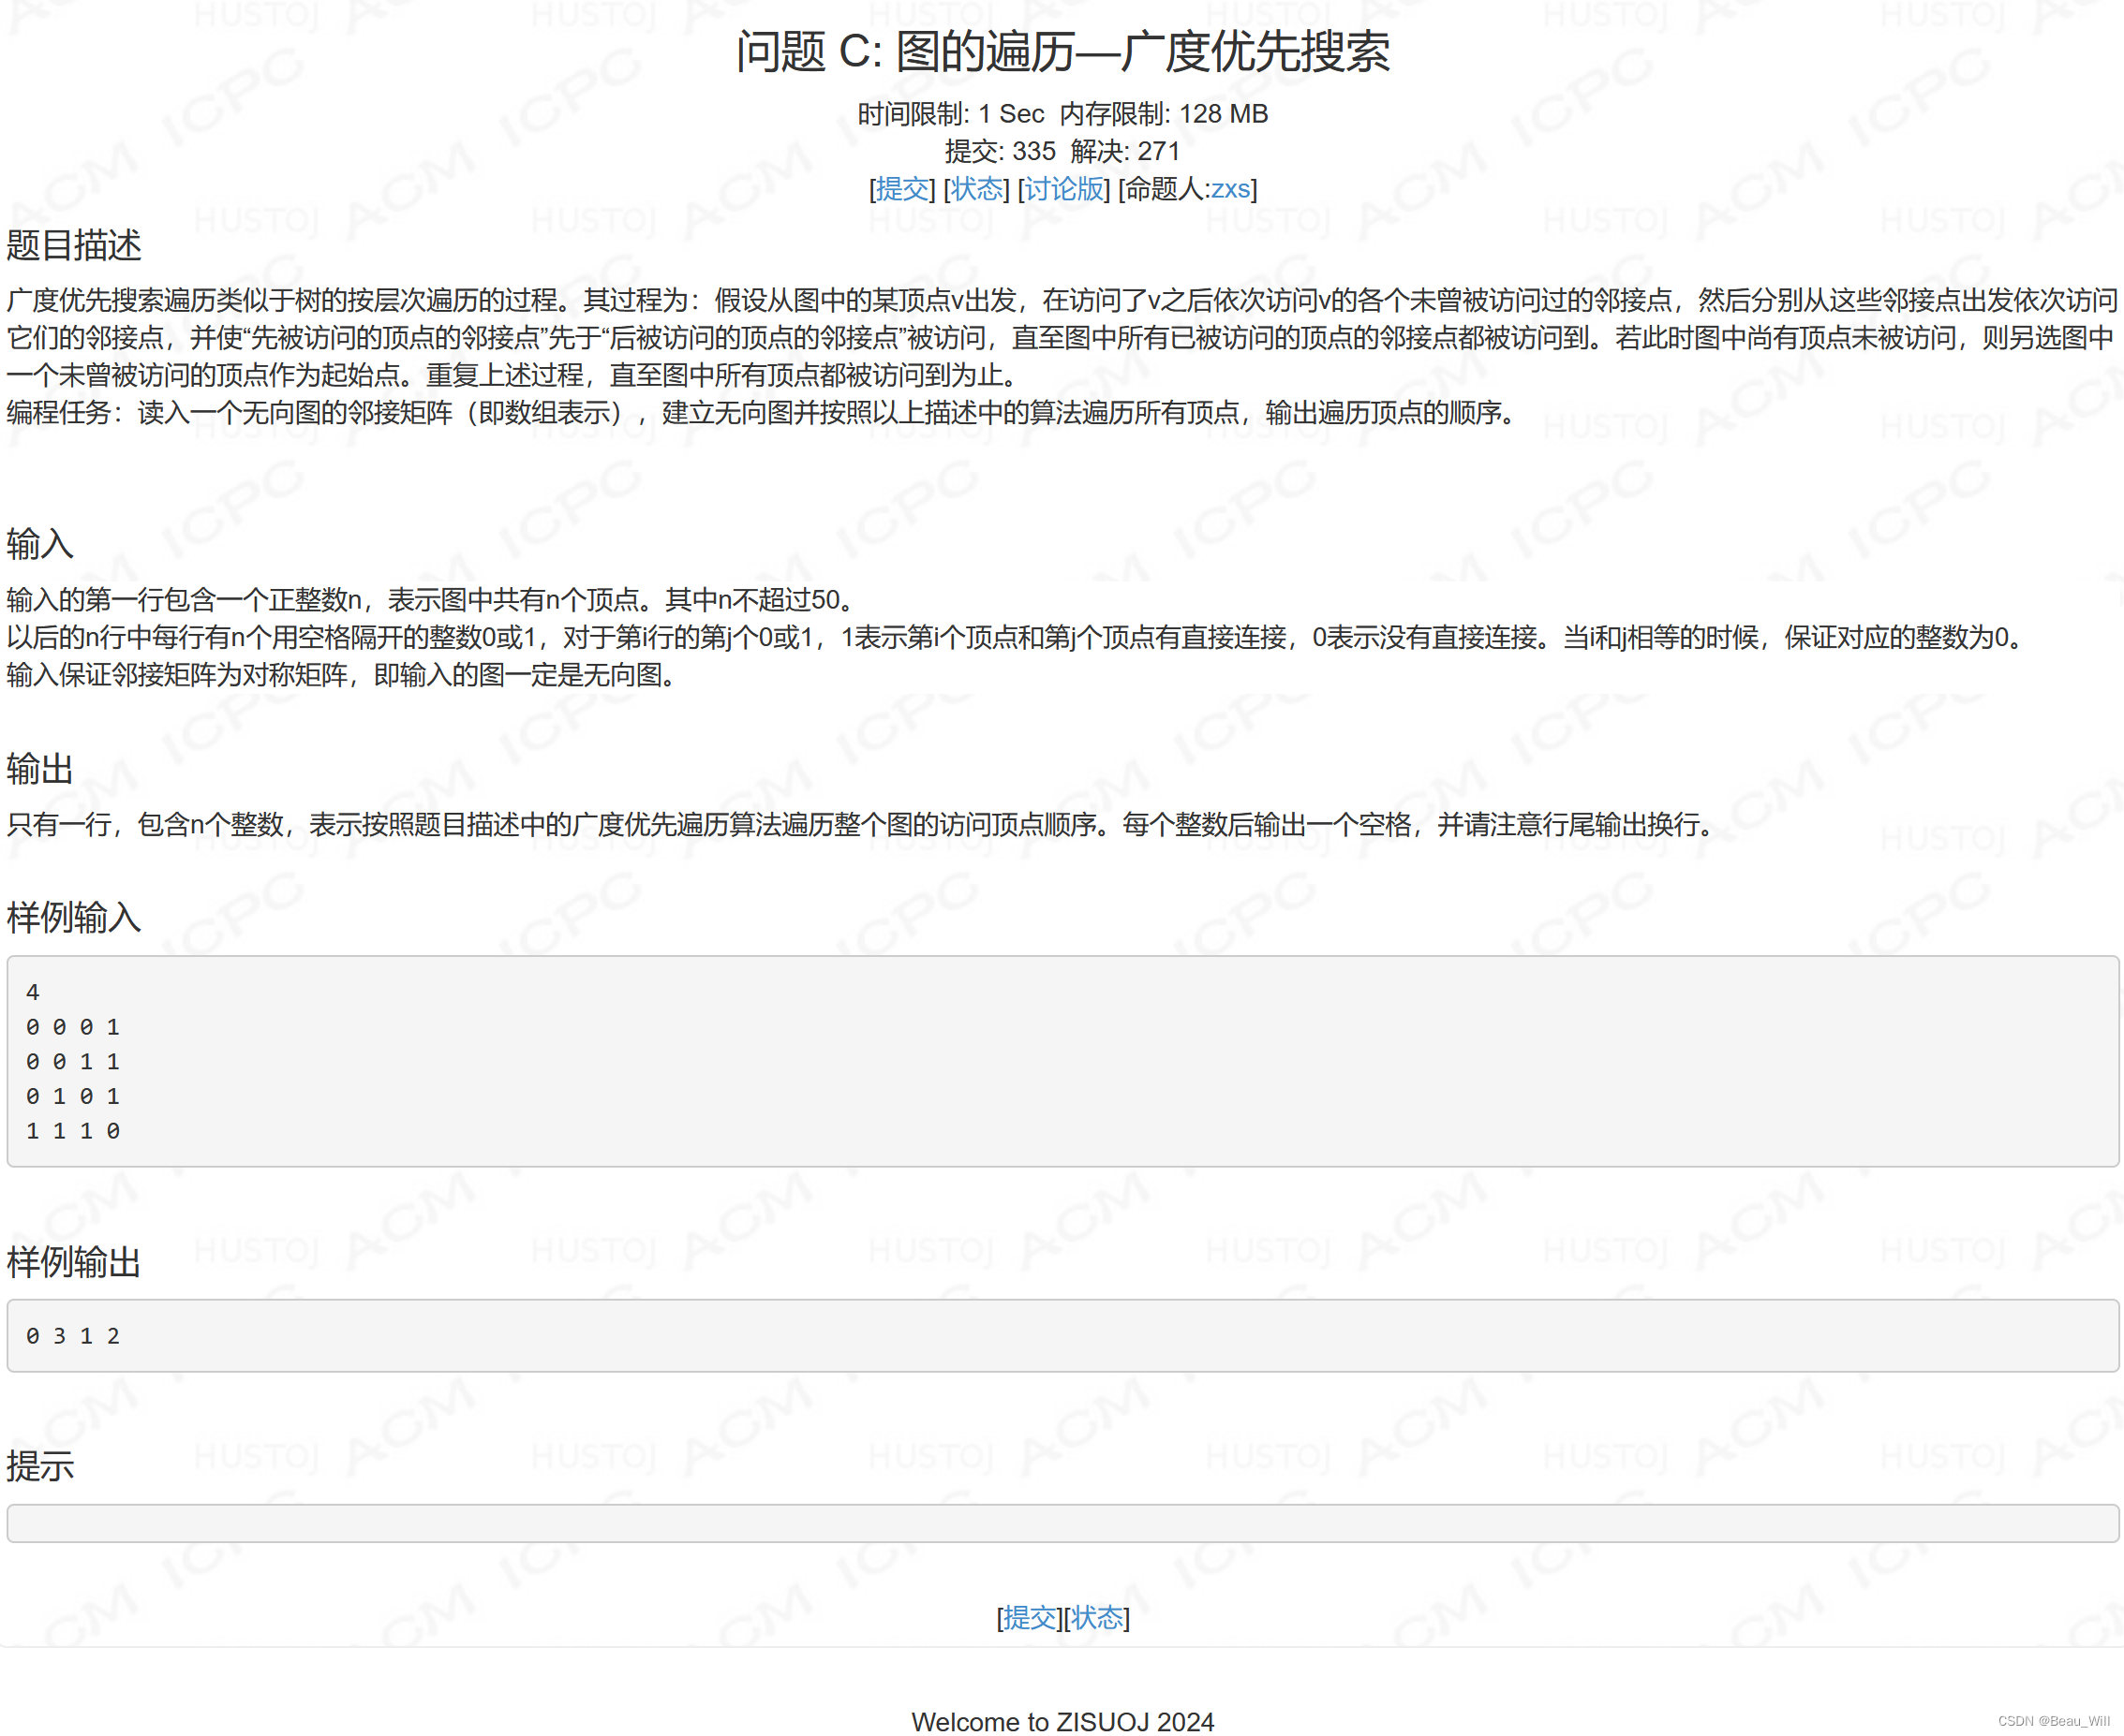Select the 样例输出 heading
This screenshot has height=1736, width=2124.
[74, 1262]
